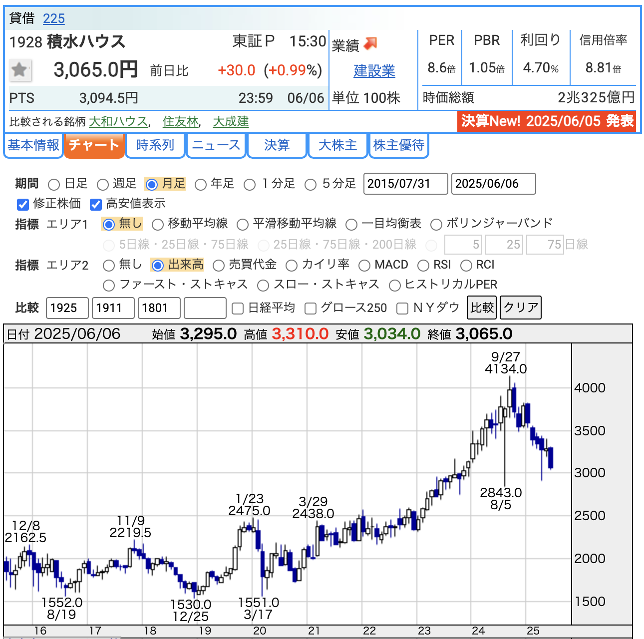Select MACD indicator radio
Viewport: 644px width, 639px height.
[x=364, y=265]
